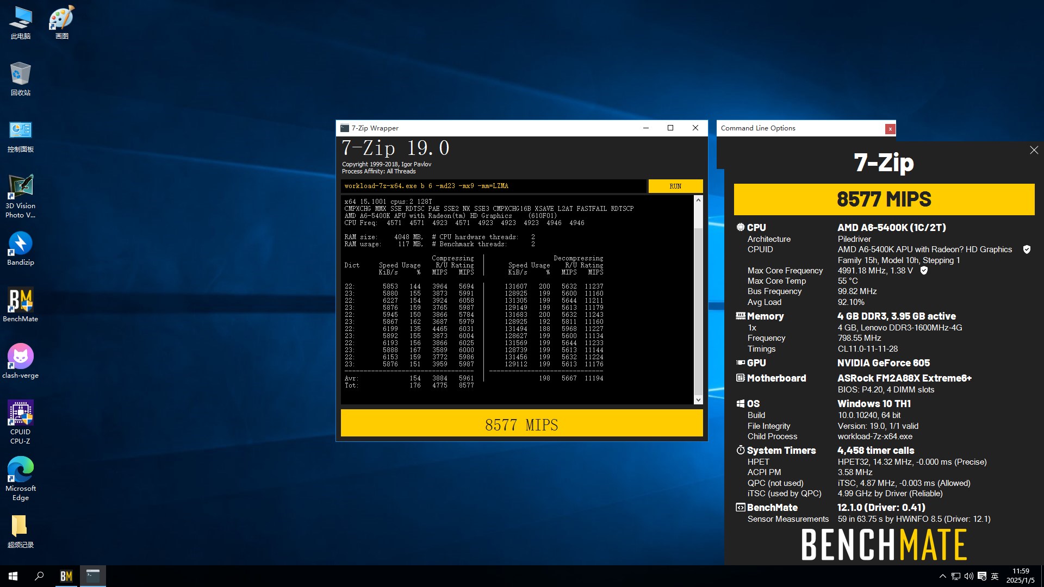Image resolution: width=1044 pixels, height=587 pixels.
Task: Click the 4,458 timer calls text
Action: coord(876,451)
